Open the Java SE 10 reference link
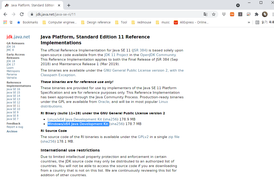Viewport: 274px width, 179px height. pos(13,109)
